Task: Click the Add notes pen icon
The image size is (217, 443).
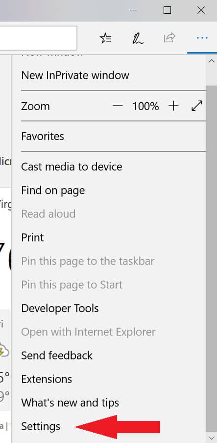Action: pyautogui.click(x=138, y=38)
